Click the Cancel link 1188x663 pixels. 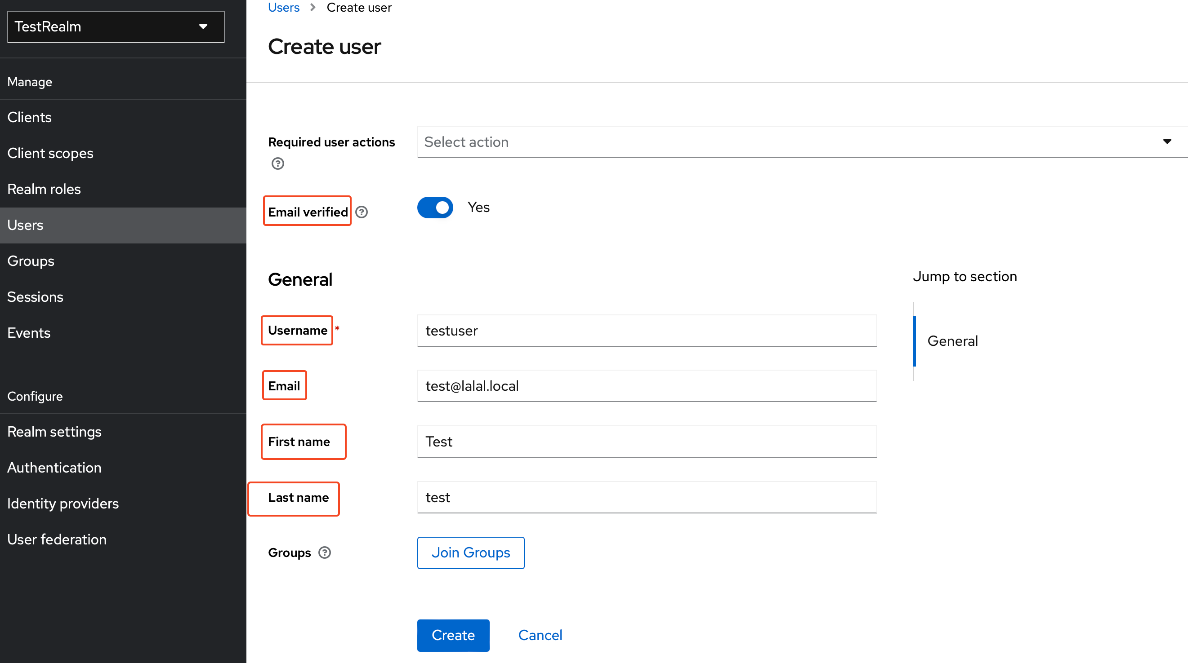pos(540,635)
